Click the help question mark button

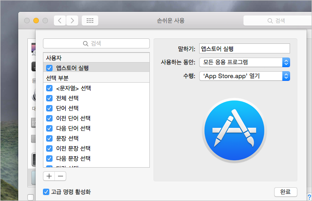309,197
